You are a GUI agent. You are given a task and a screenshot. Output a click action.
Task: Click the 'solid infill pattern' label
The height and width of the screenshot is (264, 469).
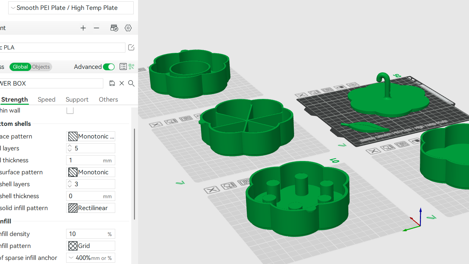coord(24,208)
